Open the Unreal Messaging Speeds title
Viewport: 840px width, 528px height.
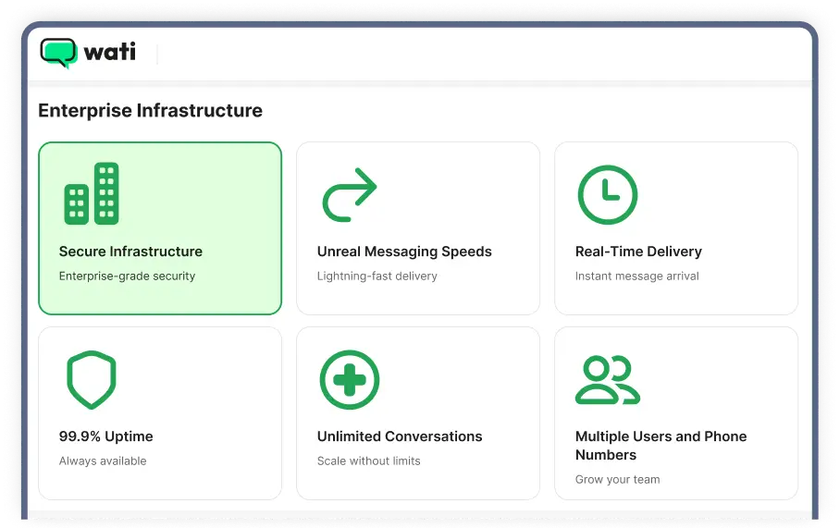404,252
